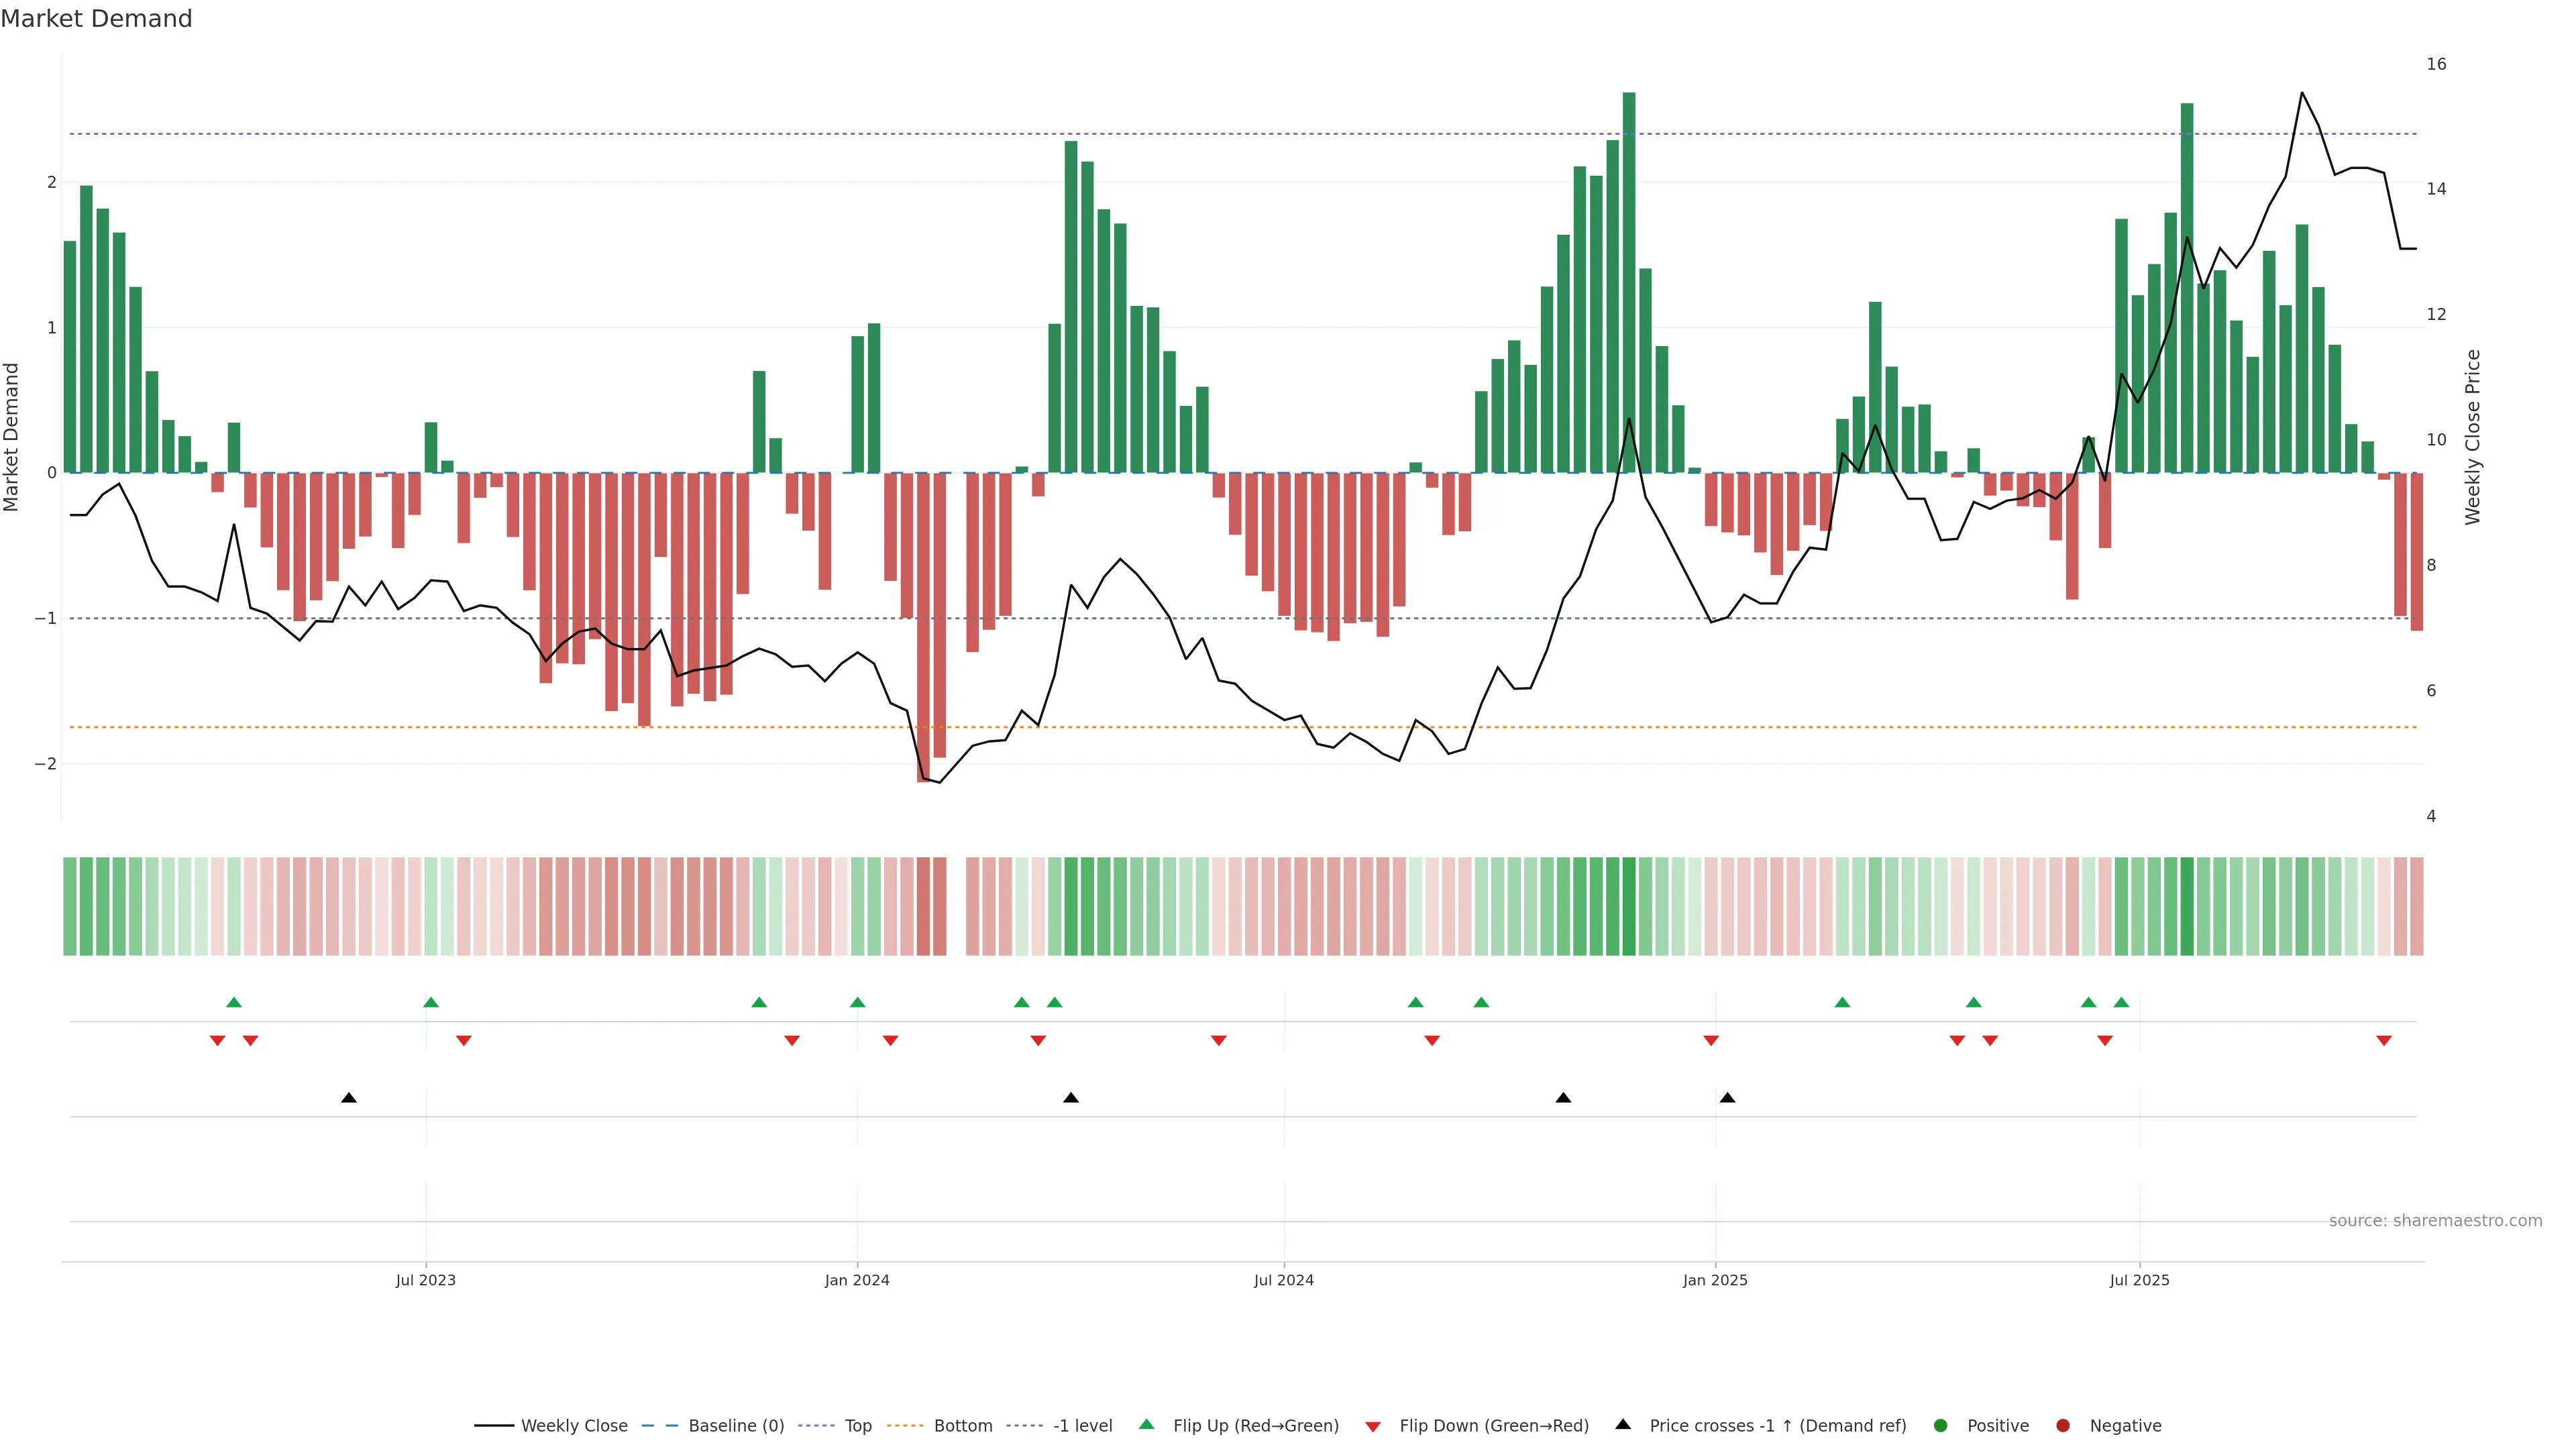Toggle the -1 level legend entry
2576x1449 pixels.
point(1082,1425)
